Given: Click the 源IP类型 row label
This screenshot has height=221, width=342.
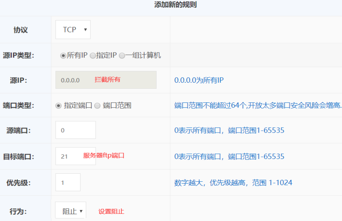Looking at the screenshot, I should click(18, 56).
